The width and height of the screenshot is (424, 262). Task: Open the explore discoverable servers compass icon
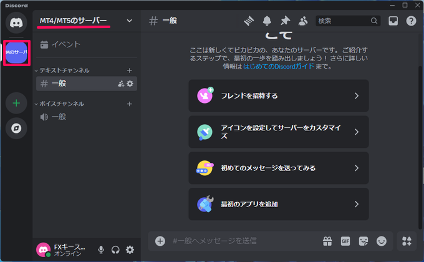click(16, 128)
